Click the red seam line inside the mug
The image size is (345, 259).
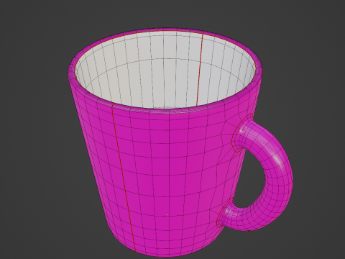tap(200, 68)
